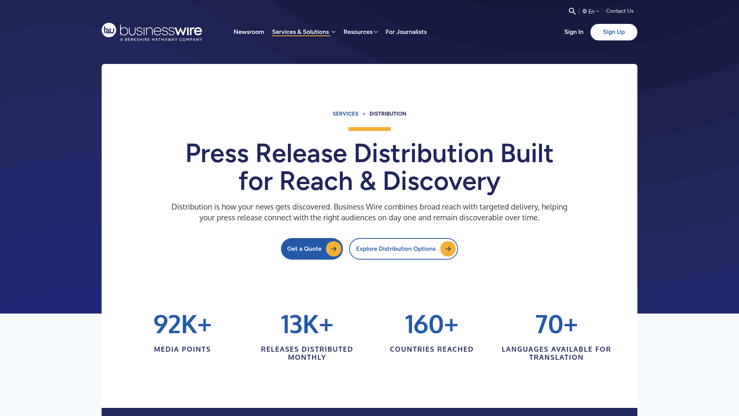Click the arrow icon in Get a Quote

pyautogui.click(x=334, y=249)
